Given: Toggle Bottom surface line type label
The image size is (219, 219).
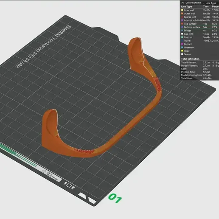Looking at the screenshot, I should pyautogui.click(x=192, y=27).
